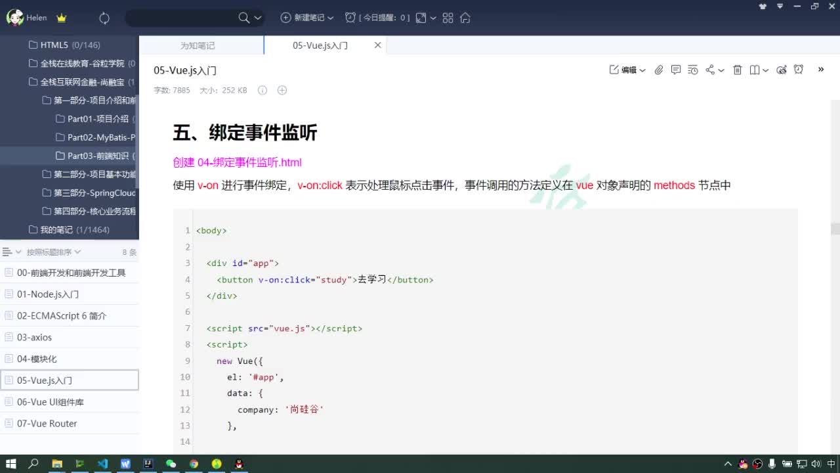
Task: Click the delete trash icon
Action: [738, 70]
